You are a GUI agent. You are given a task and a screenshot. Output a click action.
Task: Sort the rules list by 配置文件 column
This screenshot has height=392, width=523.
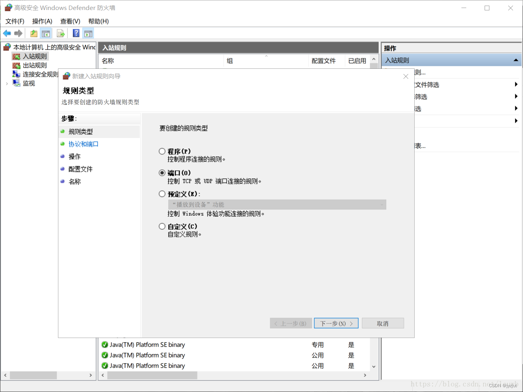[327, 61]
